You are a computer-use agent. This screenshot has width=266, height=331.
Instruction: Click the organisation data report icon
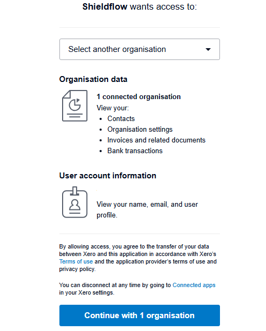(75, 106)
